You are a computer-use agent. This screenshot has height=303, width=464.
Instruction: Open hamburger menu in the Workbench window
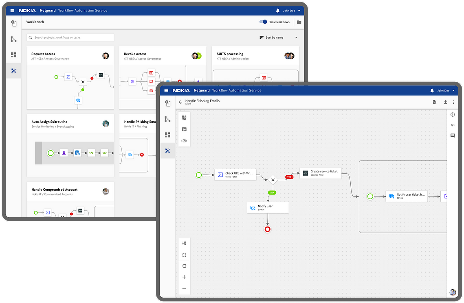click(13, 11)
